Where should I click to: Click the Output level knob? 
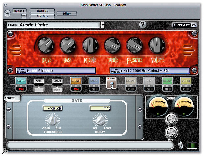tap(171, 119)
